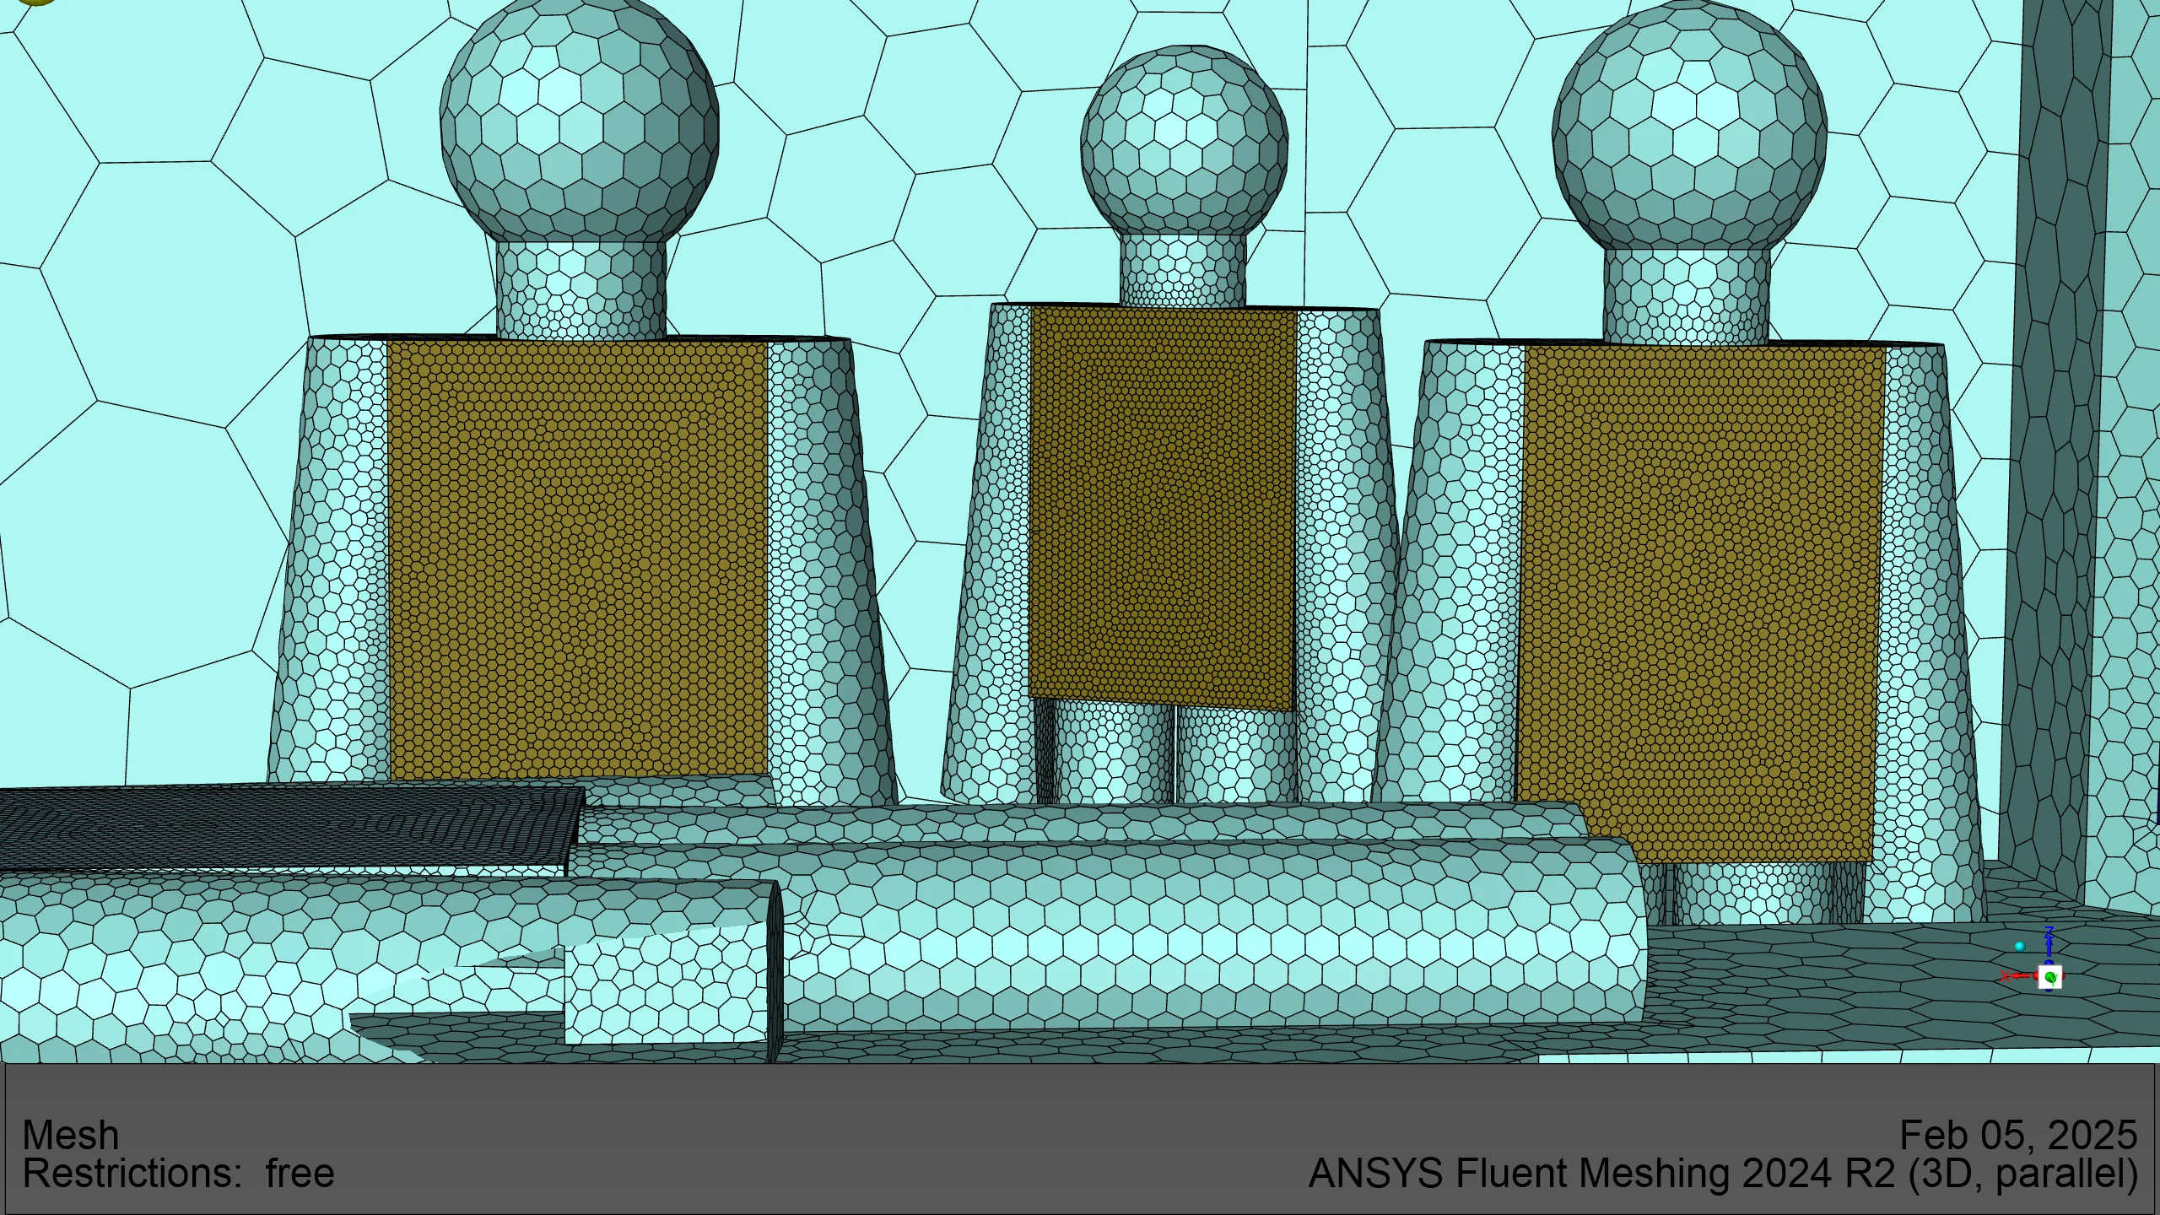Screen dimensions: 2160x1215
Task: Click the green Y sphere at the triad center
Action: coord(2050,979)
